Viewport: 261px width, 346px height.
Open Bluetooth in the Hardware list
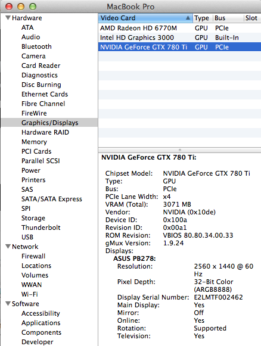tap(36, 46)
